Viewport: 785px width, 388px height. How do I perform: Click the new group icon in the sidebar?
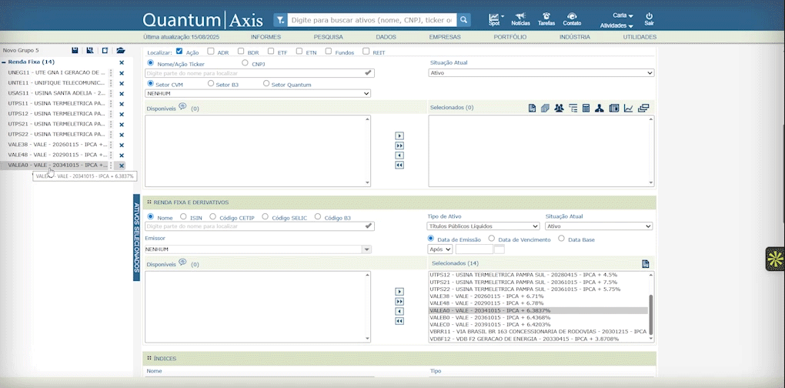click(x=105, y=51)
